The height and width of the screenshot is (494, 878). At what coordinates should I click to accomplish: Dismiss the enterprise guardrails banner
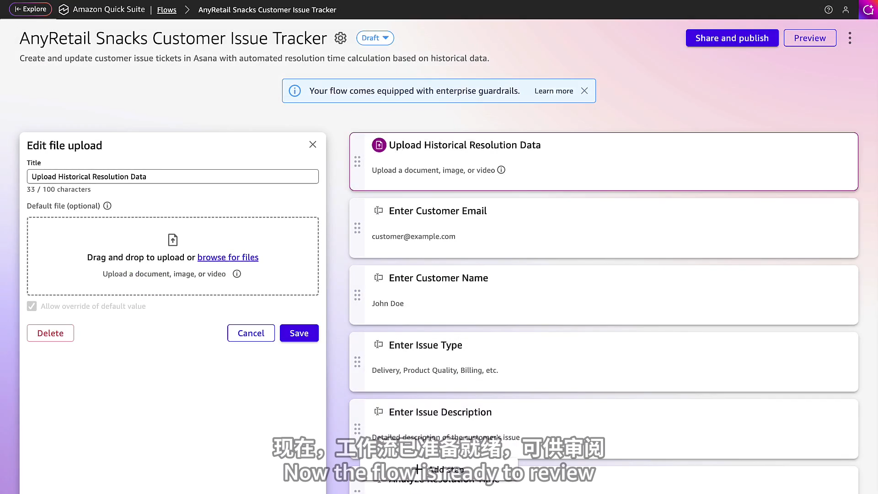coord(584,91)
